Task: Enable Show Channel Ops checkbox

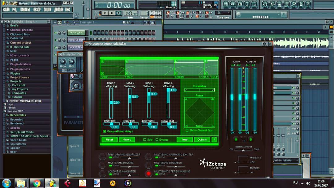Action: point(187,130)
